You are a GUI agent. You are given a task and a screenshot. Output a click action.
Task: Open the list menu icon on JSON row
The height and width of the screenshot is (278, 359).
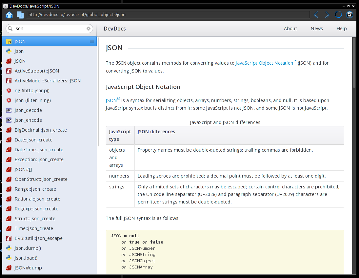click(x=91, y=41)
